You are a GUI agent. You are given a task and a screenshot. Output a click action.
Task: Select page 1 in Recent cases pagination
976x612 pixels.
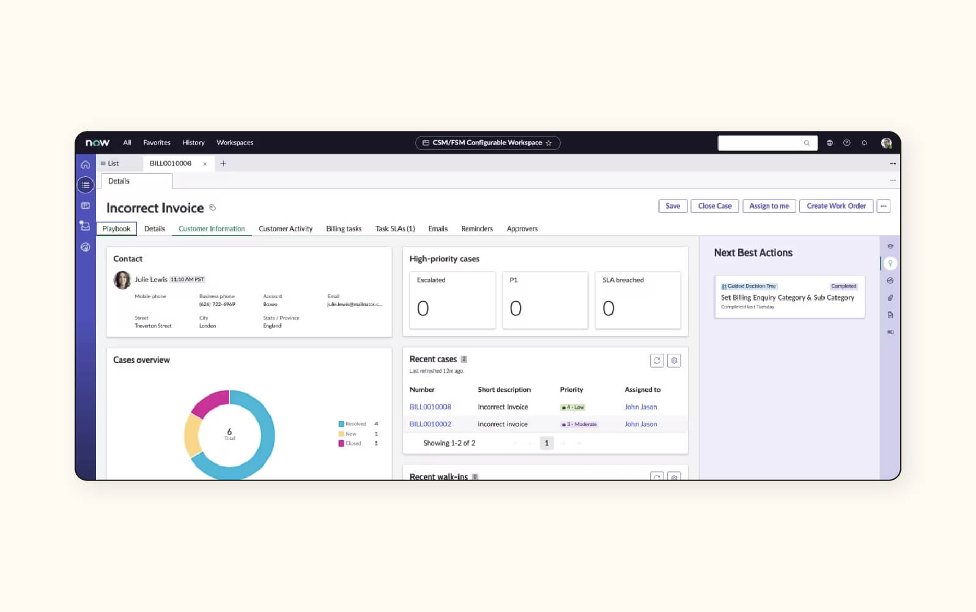coord(547,443)
